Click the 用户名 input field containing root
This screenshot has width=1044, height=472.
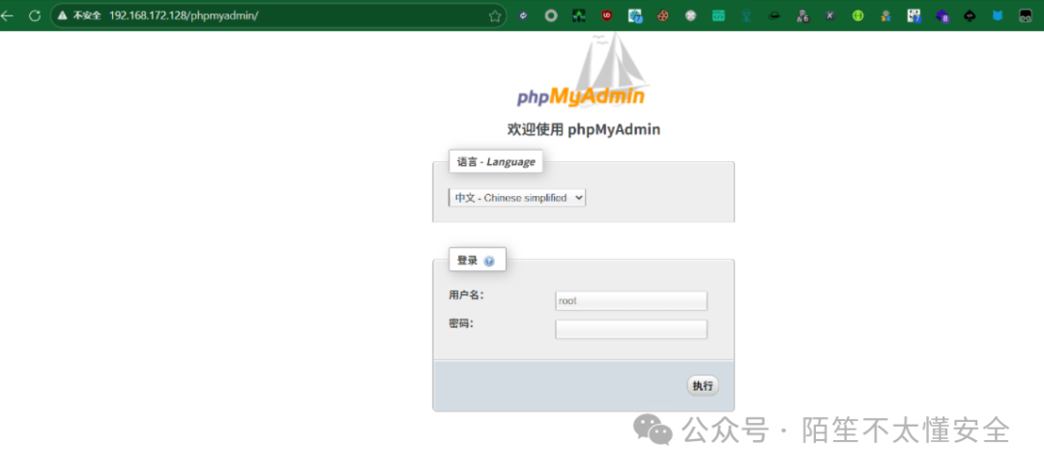point(631,300)
